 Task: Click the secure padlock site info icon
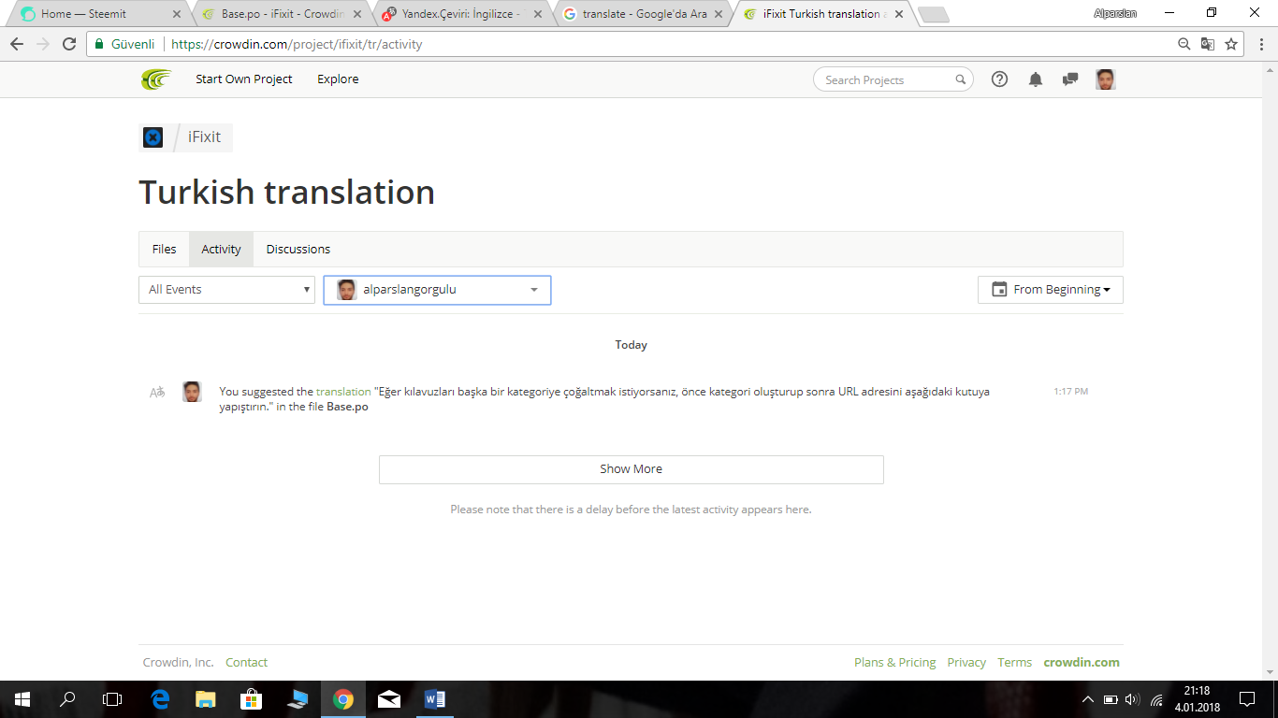click(99, 44)
